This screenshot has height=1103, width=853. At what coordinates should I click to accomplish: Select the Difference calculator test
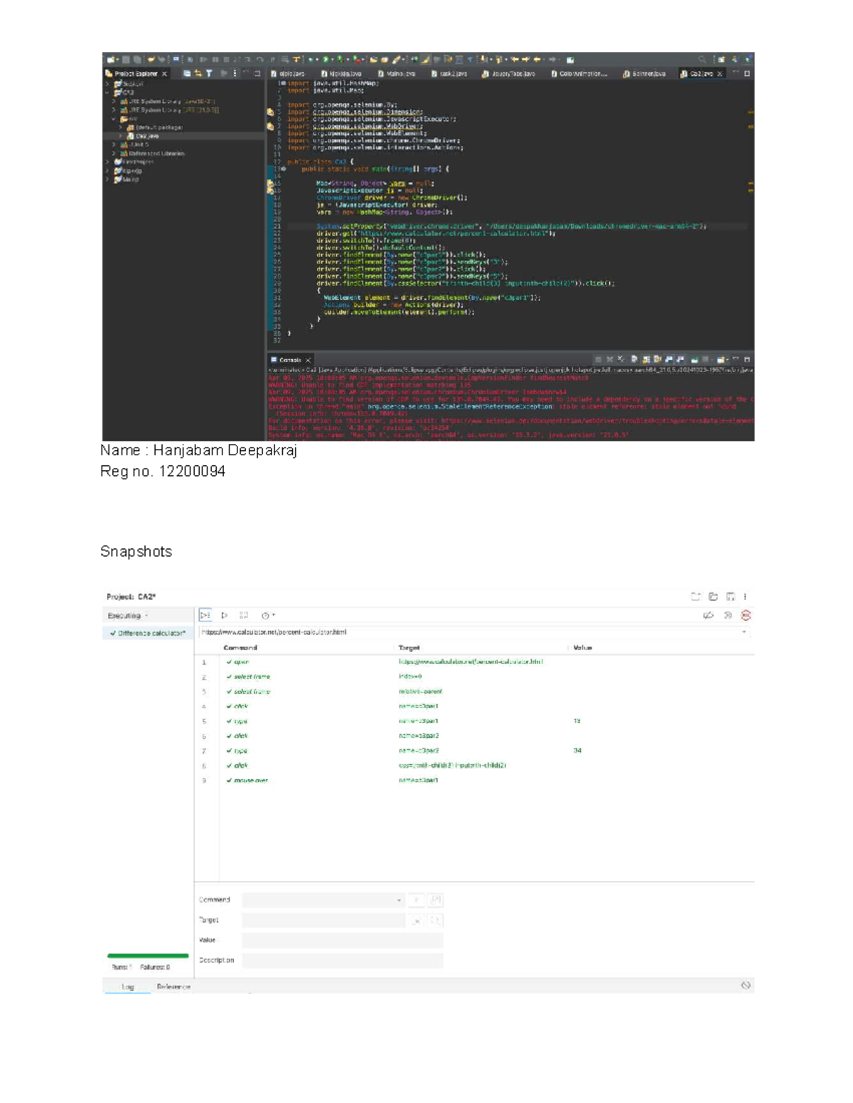pos(148,633)
